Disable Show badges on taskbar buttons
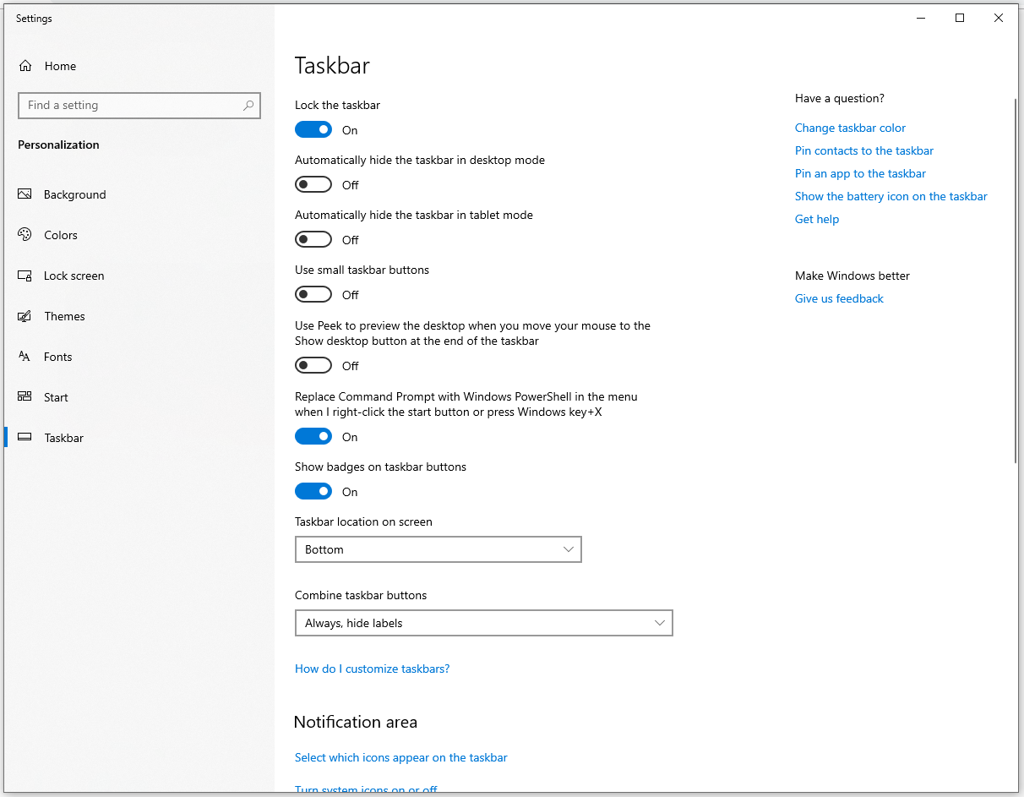This screenshot has height=797, width=1024. (313, 492)
